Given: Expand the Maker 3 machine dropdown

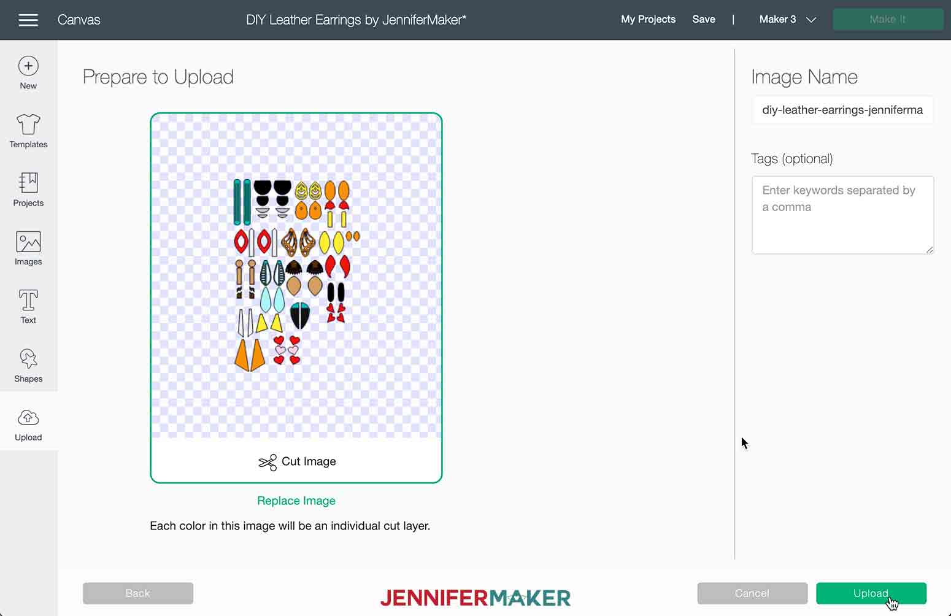Looking at the screenshot, I should (787, 20).
